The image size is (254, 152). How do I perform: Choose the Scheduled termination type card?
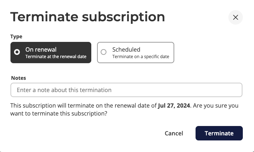(136, 53)
